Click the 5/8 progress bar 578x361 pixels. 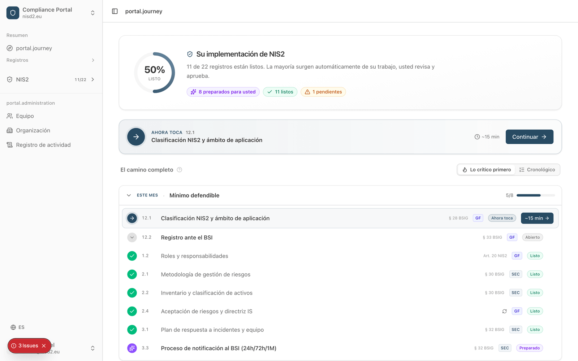[x=536, y=195]
